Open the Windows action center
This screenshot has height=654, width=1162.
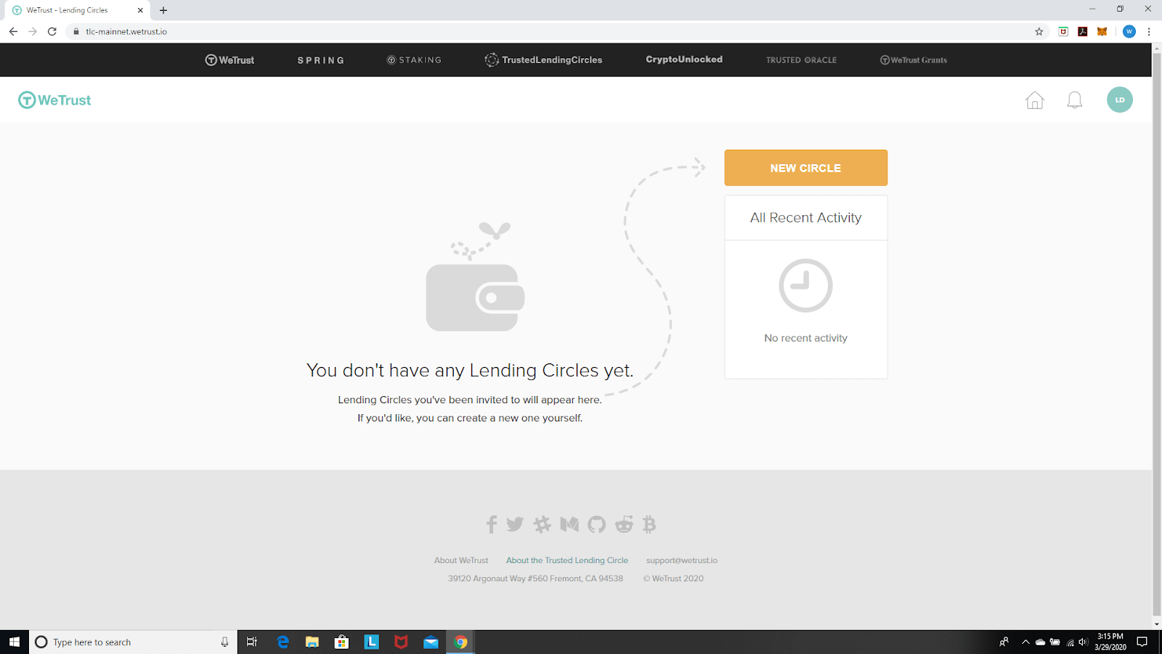click(1142, 642)
